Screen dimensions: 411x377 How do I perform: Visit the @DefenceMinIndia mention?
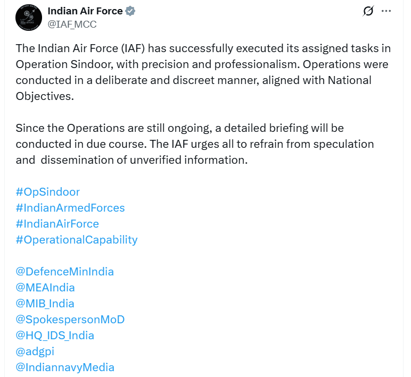click(65, 272)
